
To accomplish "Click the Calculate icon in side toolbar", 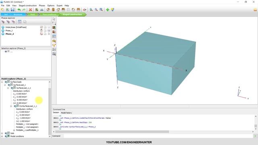I will pyautogui.click(x=54, y=49).
